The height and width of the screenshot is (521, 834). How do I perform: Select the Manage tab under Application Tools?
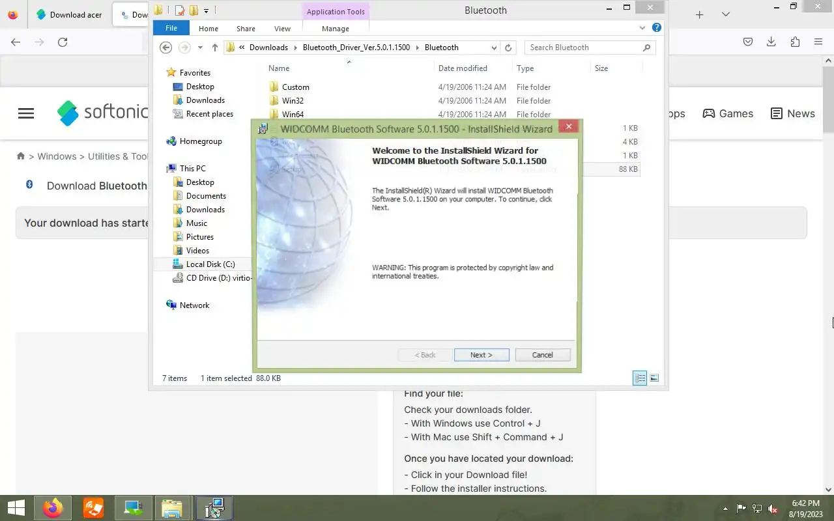(336, 29)
